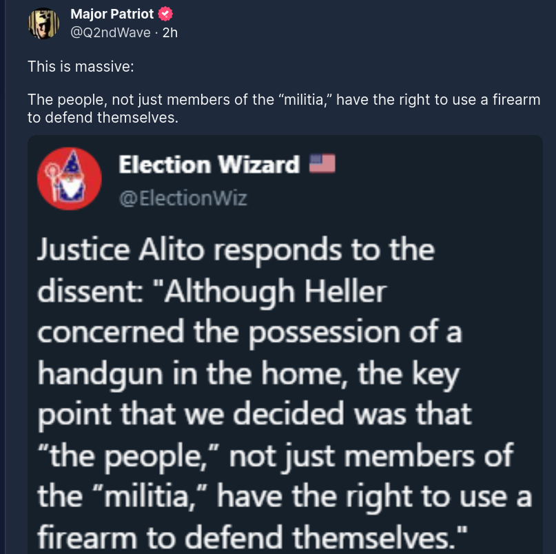
Task: Click "concerned the possession of a" line
Action: (249, 333)
